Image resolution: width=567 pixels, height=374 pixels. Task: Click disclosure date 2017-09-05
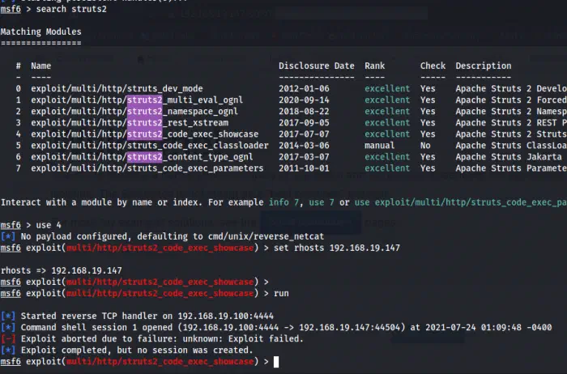point(304,122)
